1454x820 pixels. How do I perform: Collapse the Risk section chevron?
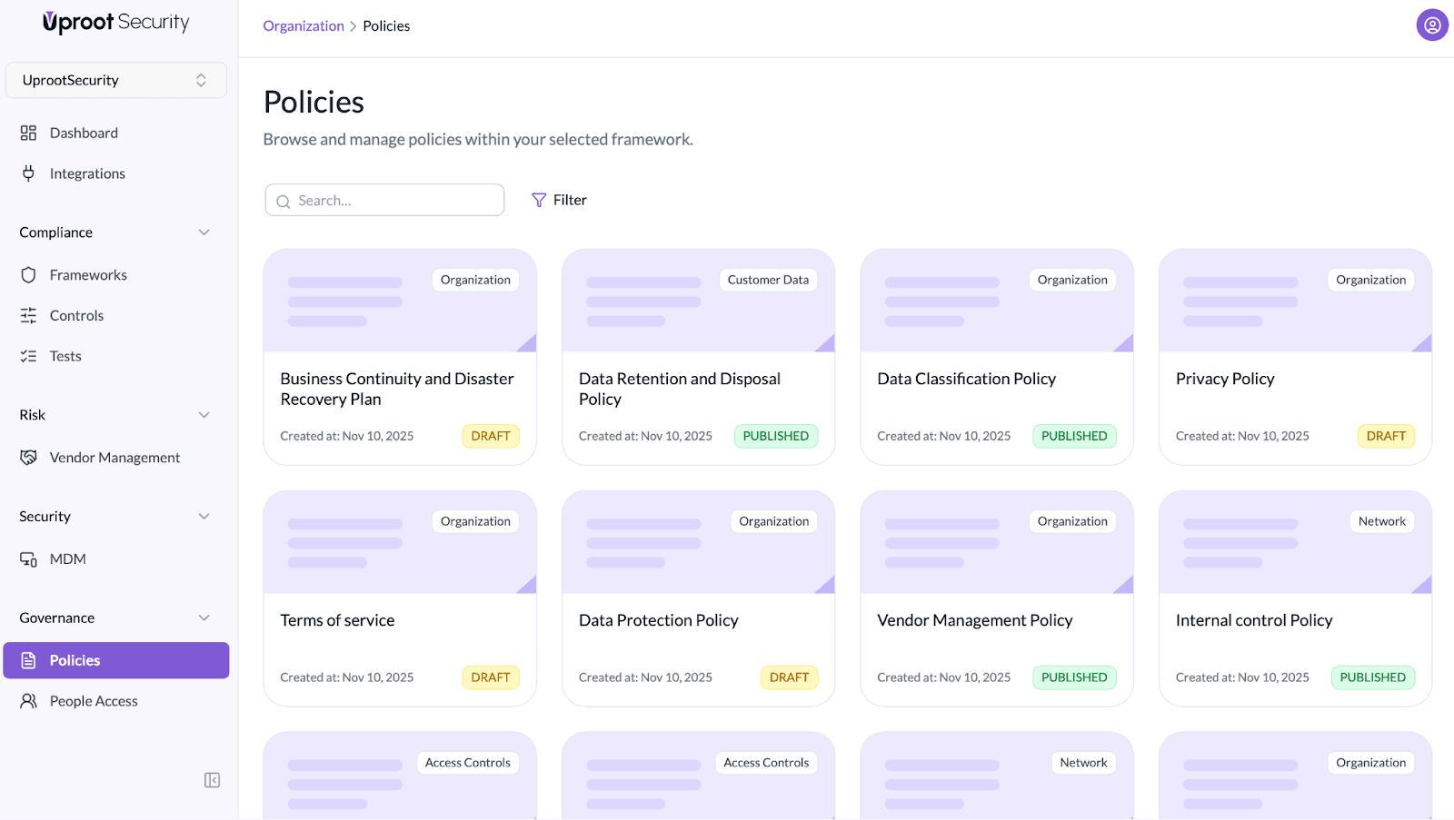[x=204, y=415]
